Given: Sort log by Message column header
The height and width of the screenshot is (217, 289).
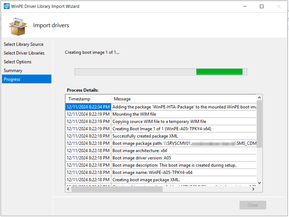Looking at the screenshot, I should tap(183, 99).
